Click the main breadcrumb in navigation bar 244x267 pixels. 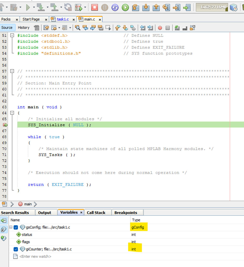pos(28,204)
